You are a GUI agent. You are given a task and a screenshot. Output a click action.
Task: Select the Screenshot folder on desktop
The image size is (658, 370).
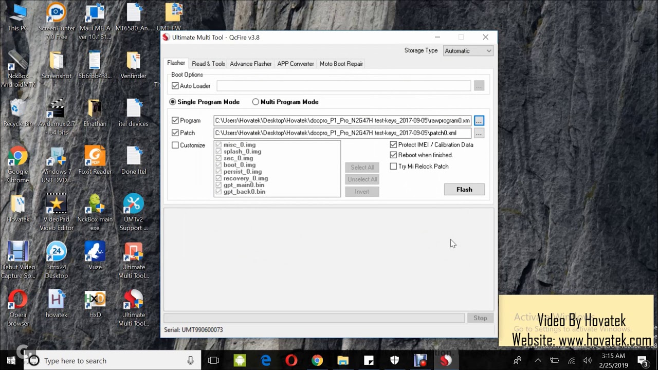57,65
